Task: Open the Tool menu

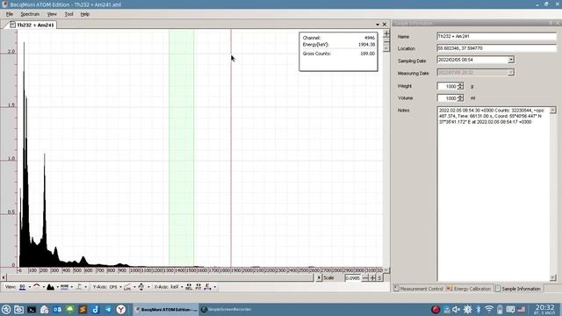Action: tap(68, 14)
